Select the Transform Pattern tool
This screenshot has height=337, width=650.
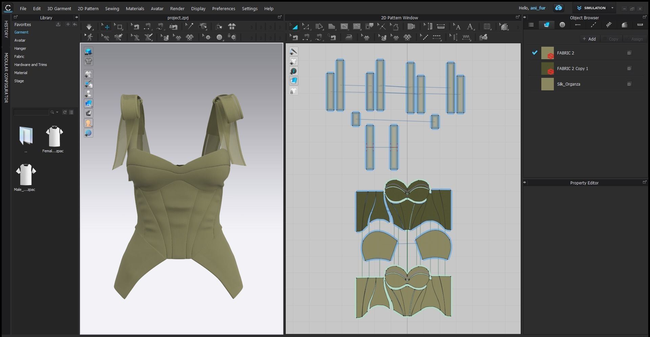[294, 26]
